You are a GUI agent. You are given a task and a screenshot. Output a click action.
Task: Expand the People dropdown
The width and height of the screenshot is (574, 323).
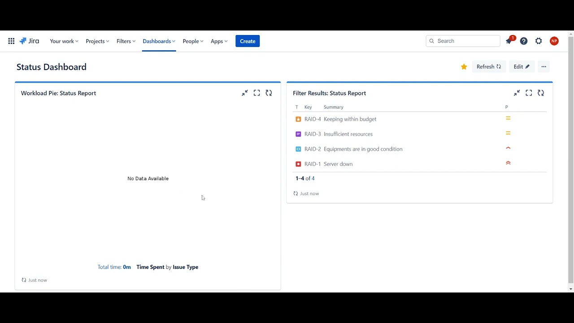(193, 41)
